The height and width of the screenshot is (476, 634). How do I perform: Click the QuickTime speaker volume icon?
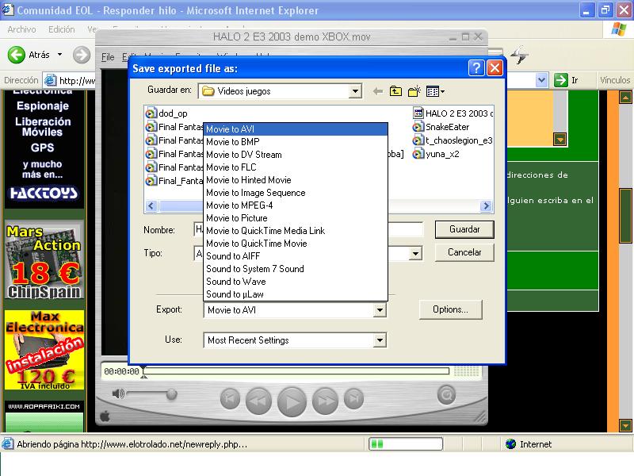click(117, 393)
